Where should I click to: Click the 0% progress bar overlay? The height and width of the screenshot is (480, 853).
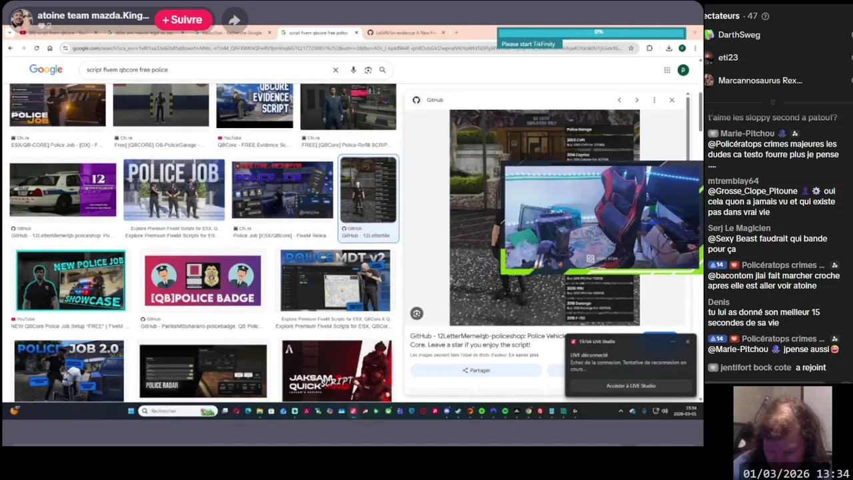coord(591,32)
